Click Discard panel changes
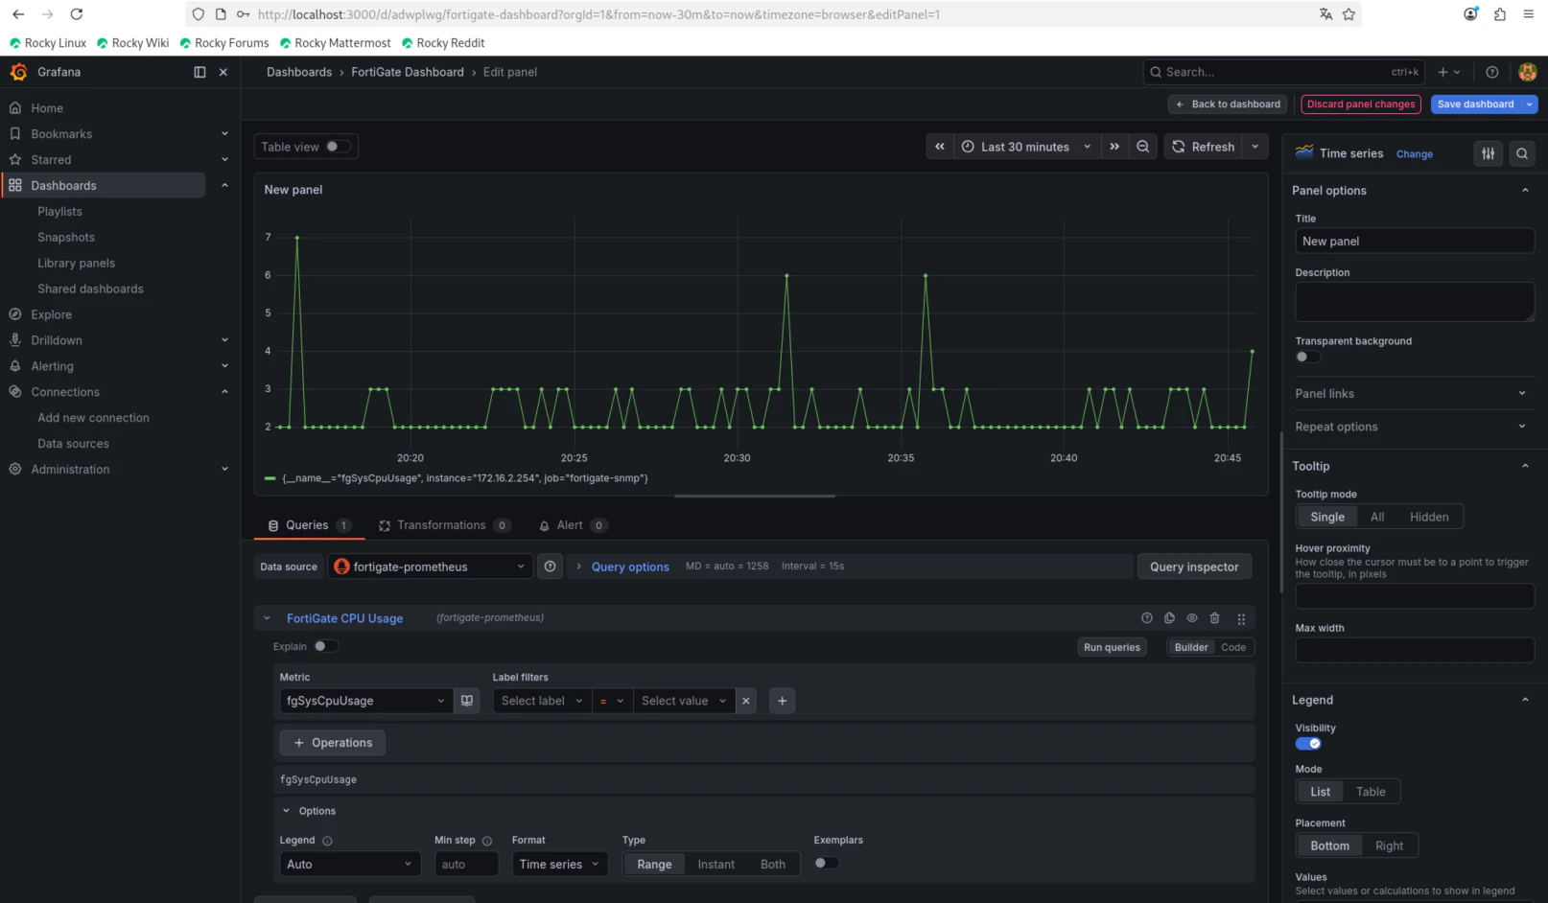 point(1361,104)
